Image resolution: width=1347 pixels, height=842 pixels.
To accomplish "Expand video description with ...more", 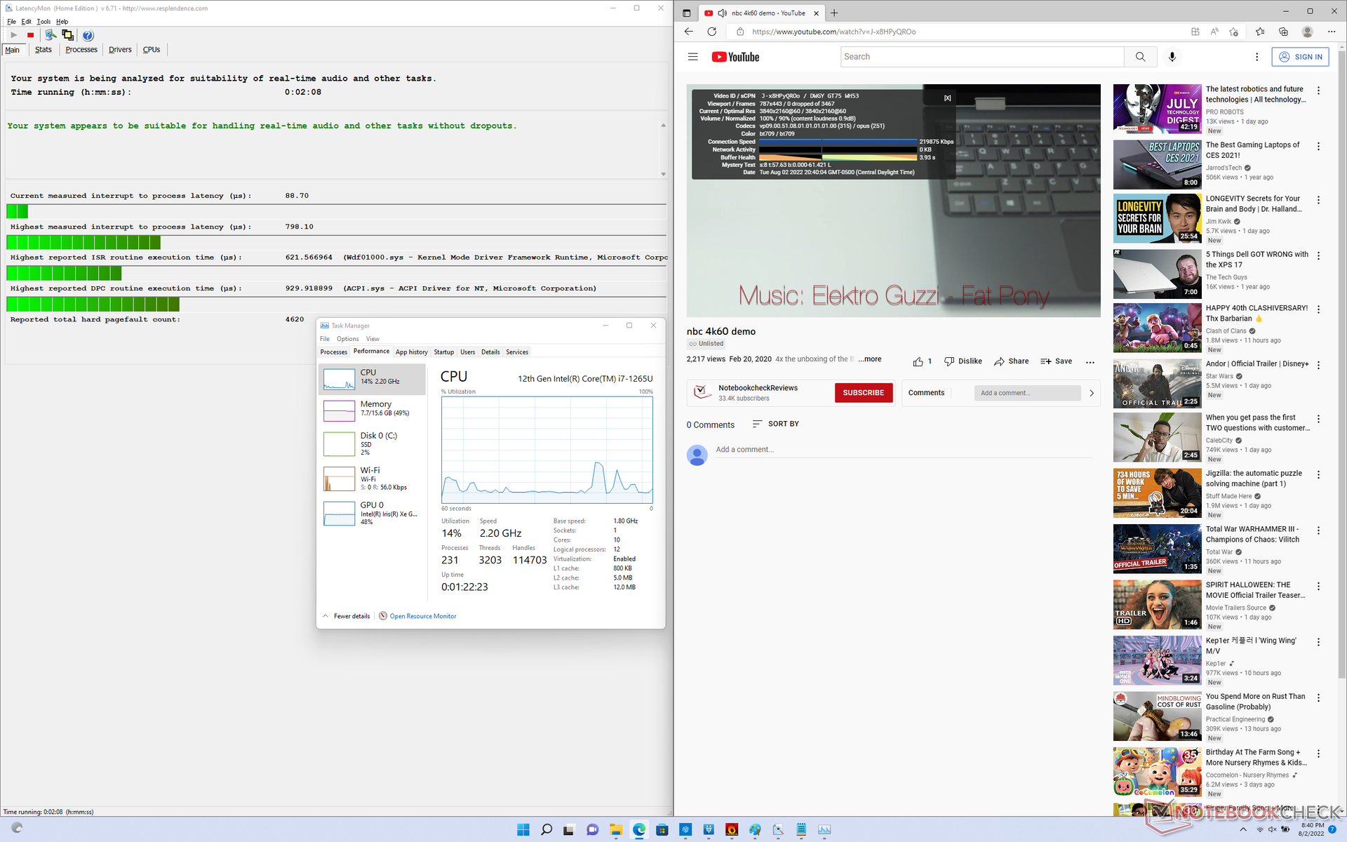I will coord(870,359).
